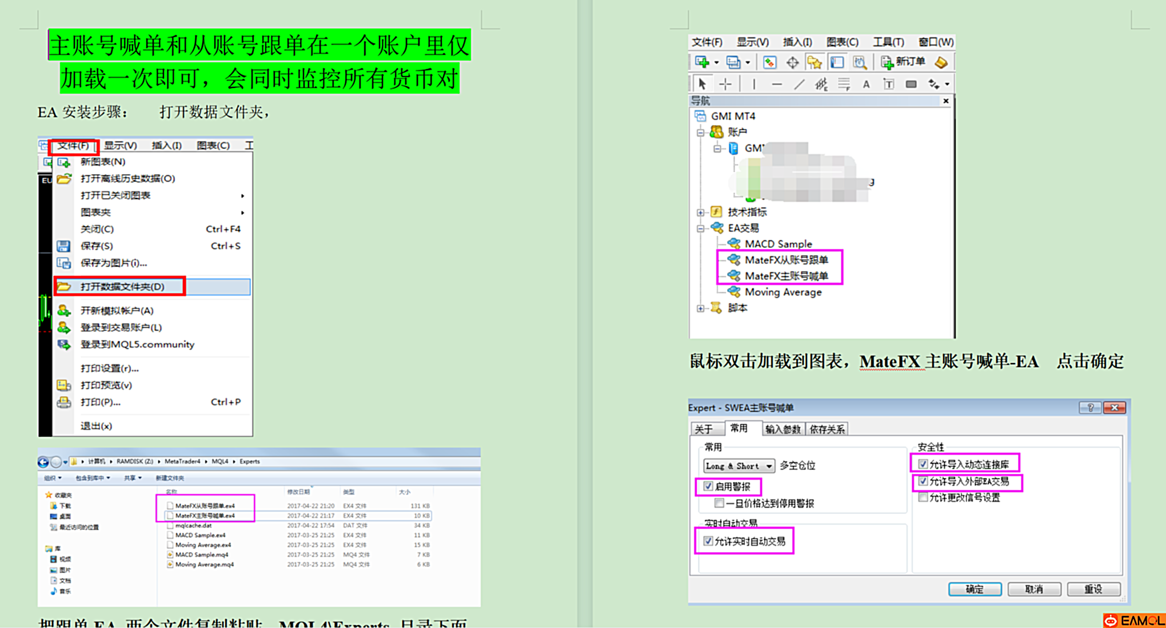Toggle the Navigator folder-star icon
This screenshot has width=1166, height=628.
[x=814, y=62]
